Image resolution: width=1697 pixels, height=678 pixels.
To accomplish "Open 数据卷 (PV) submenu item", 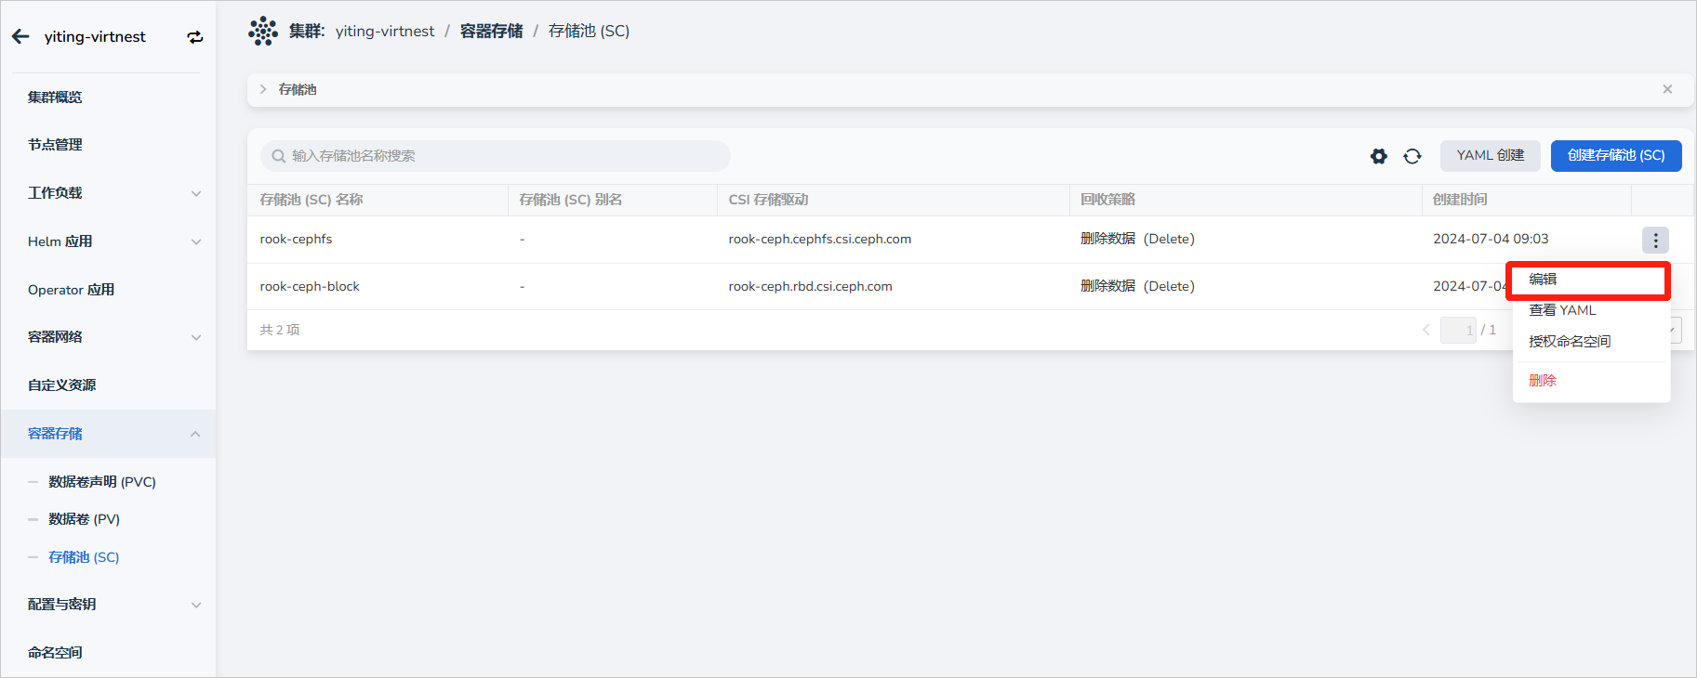I will 84,519.
